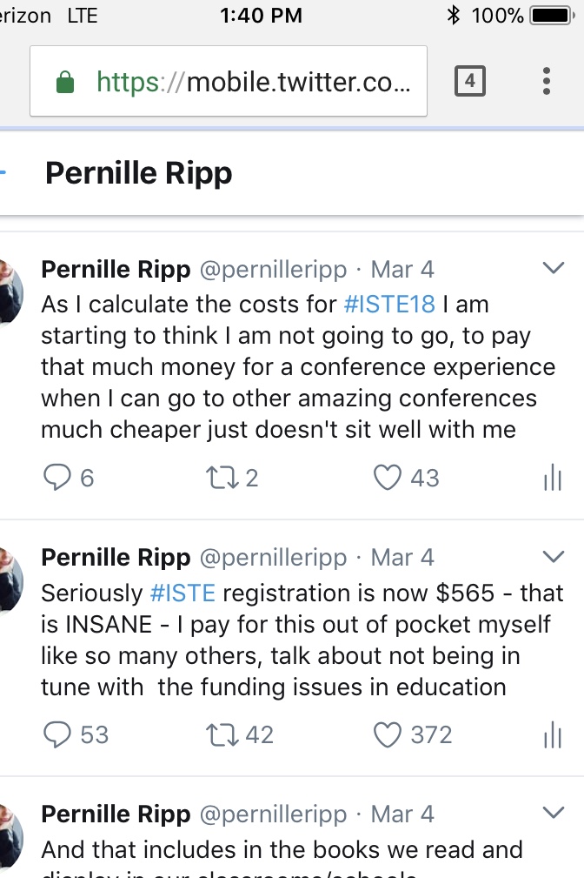Image resolution: width=584 pixels, height=878 pixels.
Task: View analytics for the #ISTE18 tweet
Action: click(552, 478)
